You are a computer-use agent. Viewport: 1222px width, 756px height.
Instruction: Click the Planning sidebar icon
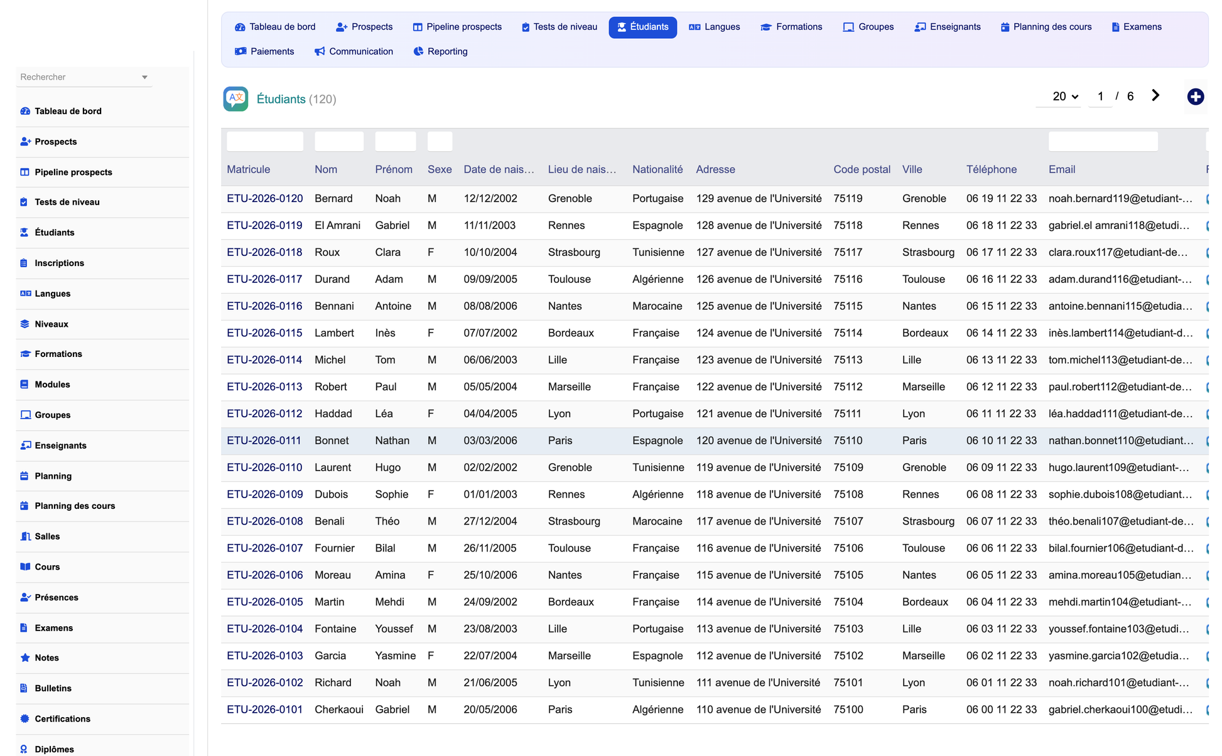(x=24, y=476)
